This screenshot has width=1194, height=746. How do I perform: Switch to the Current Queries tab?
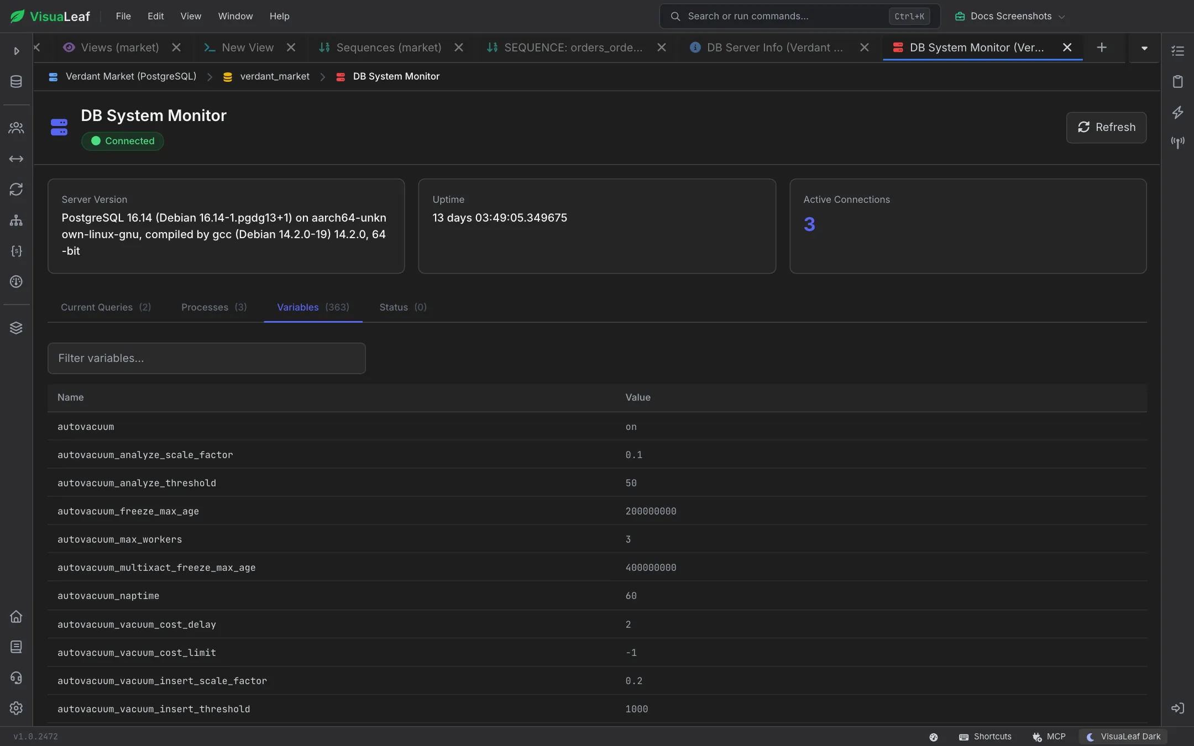[106, 307]
